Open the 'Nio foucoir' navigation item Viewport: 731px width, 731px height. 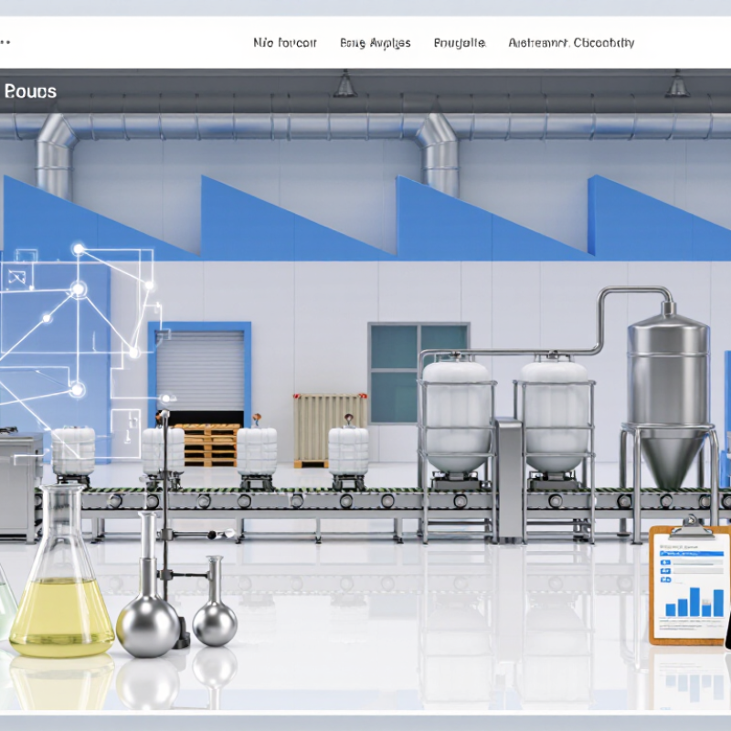(285, 43)
